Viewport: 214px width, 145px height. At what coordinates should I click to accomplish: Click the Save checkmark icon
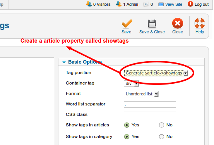(127, 24)
